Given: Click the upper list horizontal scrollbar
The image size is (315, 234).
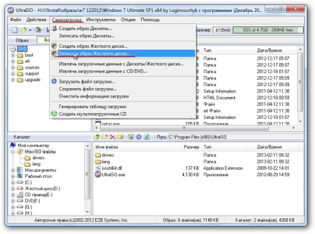Looking at the screenshot, I should (185, 128).
